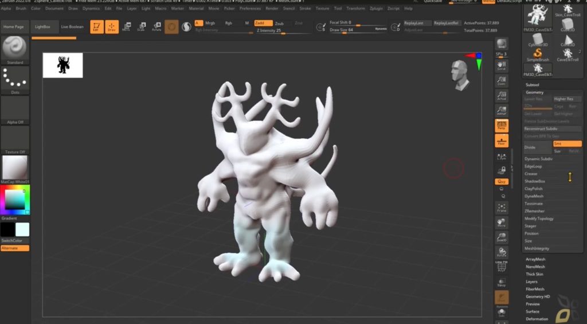Toggle the Zadd mode button

[263, 23]
